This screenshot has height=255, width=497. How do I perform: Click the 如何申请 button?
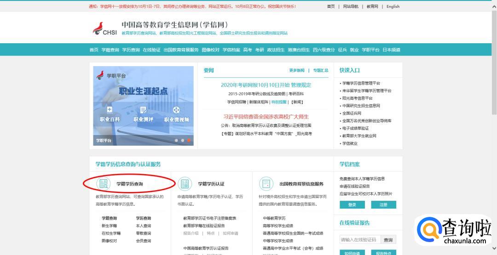(x=352, y=253)
